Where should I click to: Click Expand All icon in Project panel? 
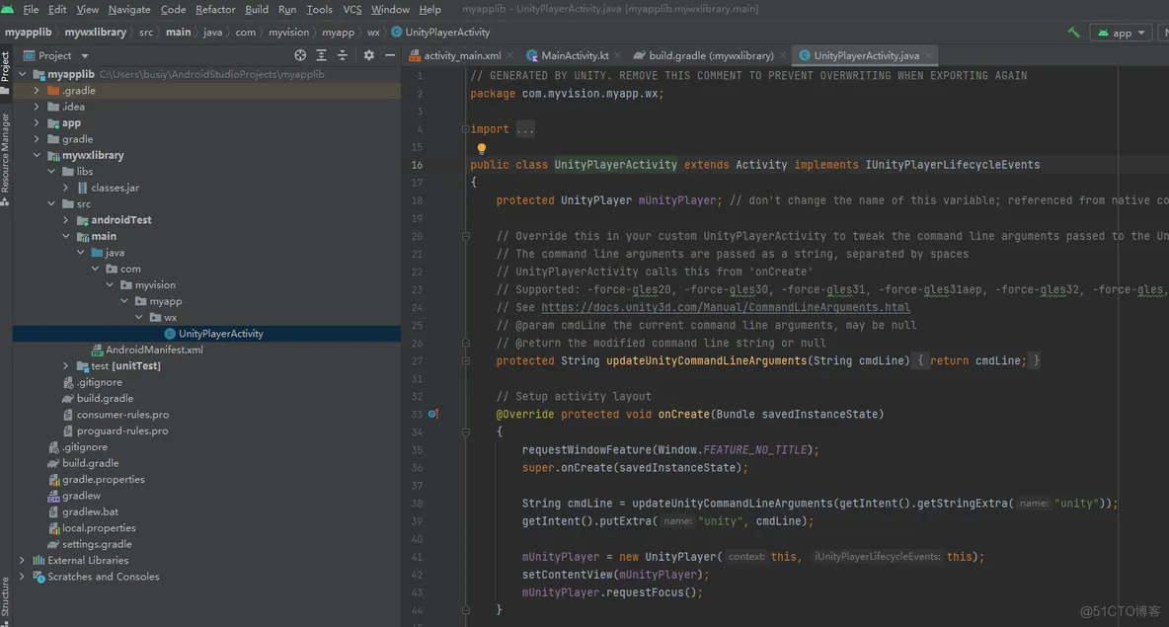pyautogui.click(x=321, y=55)
